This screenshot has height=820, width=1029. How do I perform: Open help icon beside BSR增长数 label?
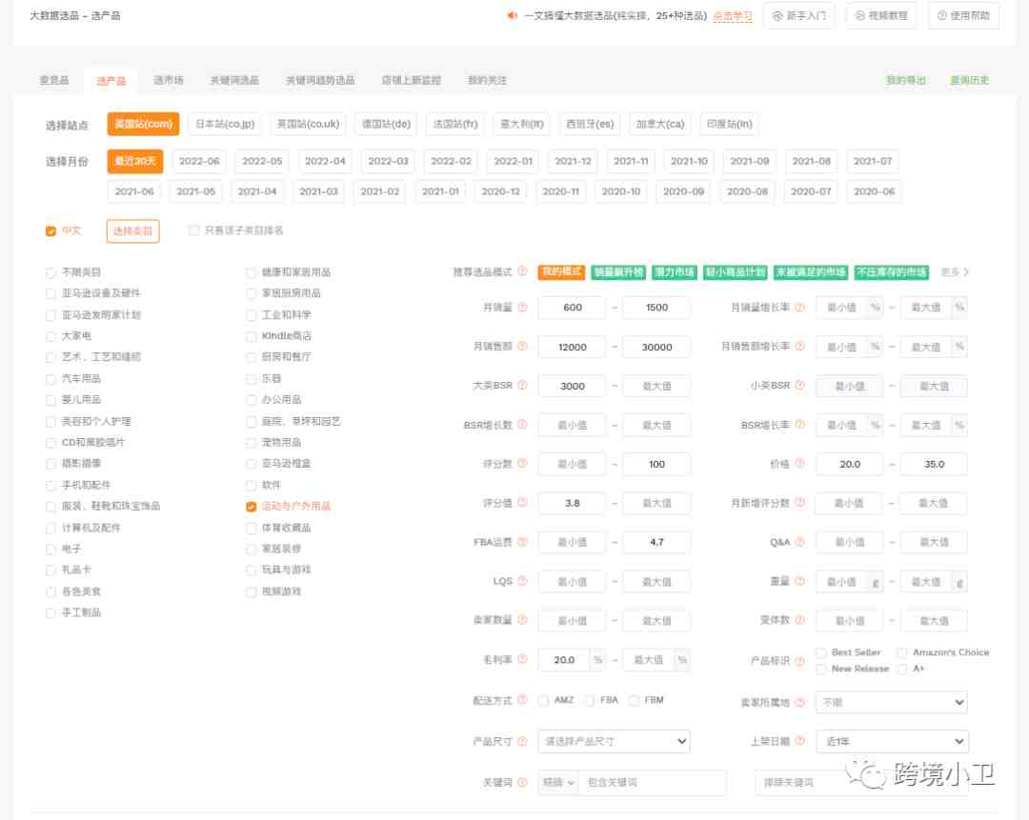(x=522, y=425)
